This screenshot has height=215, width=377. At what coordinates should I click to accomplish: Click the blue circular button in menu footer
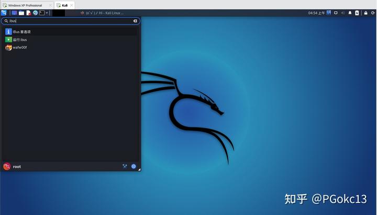134,166
